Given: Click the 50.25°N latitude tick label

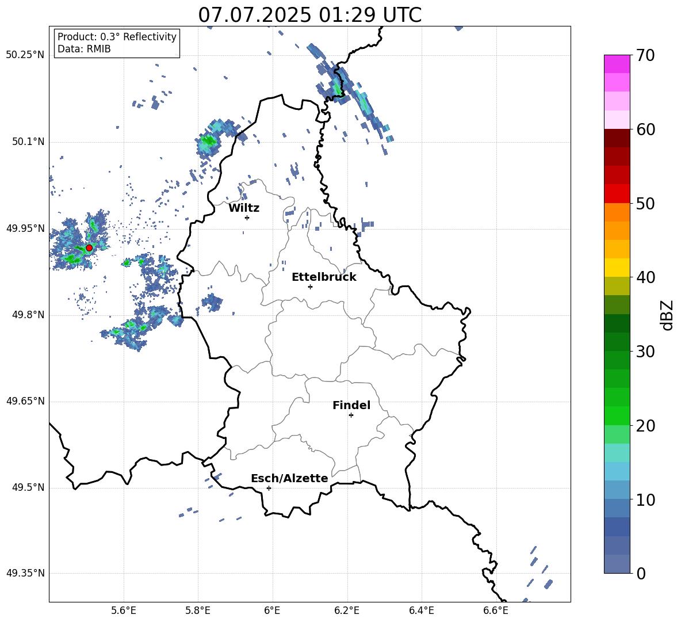Looking at the screenshot, I should tap(25, 55).
